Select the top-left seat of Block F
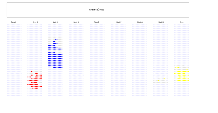Image resolution: width=218 pixels, height=113 pixels. [x=112, y=25]
